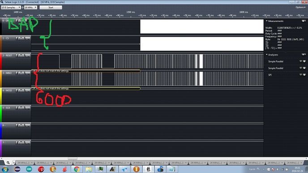This screenshot has width=308, height=173.
Task: Click the wide high pulse on RESET waveform
Action: coord(201,61)
